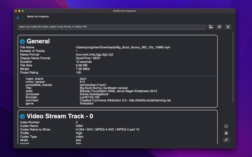
Task: Click the vertical scrollbar on the right
Action: tap(233, 67)
